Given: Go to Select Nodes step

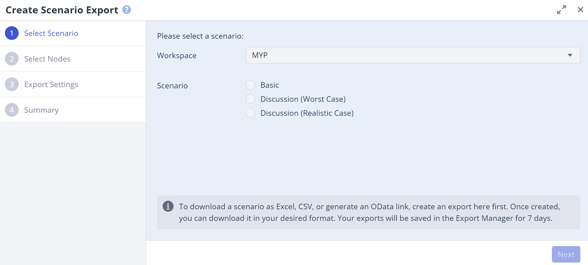Looking at the screenshot, I should (x=47, y=59).
